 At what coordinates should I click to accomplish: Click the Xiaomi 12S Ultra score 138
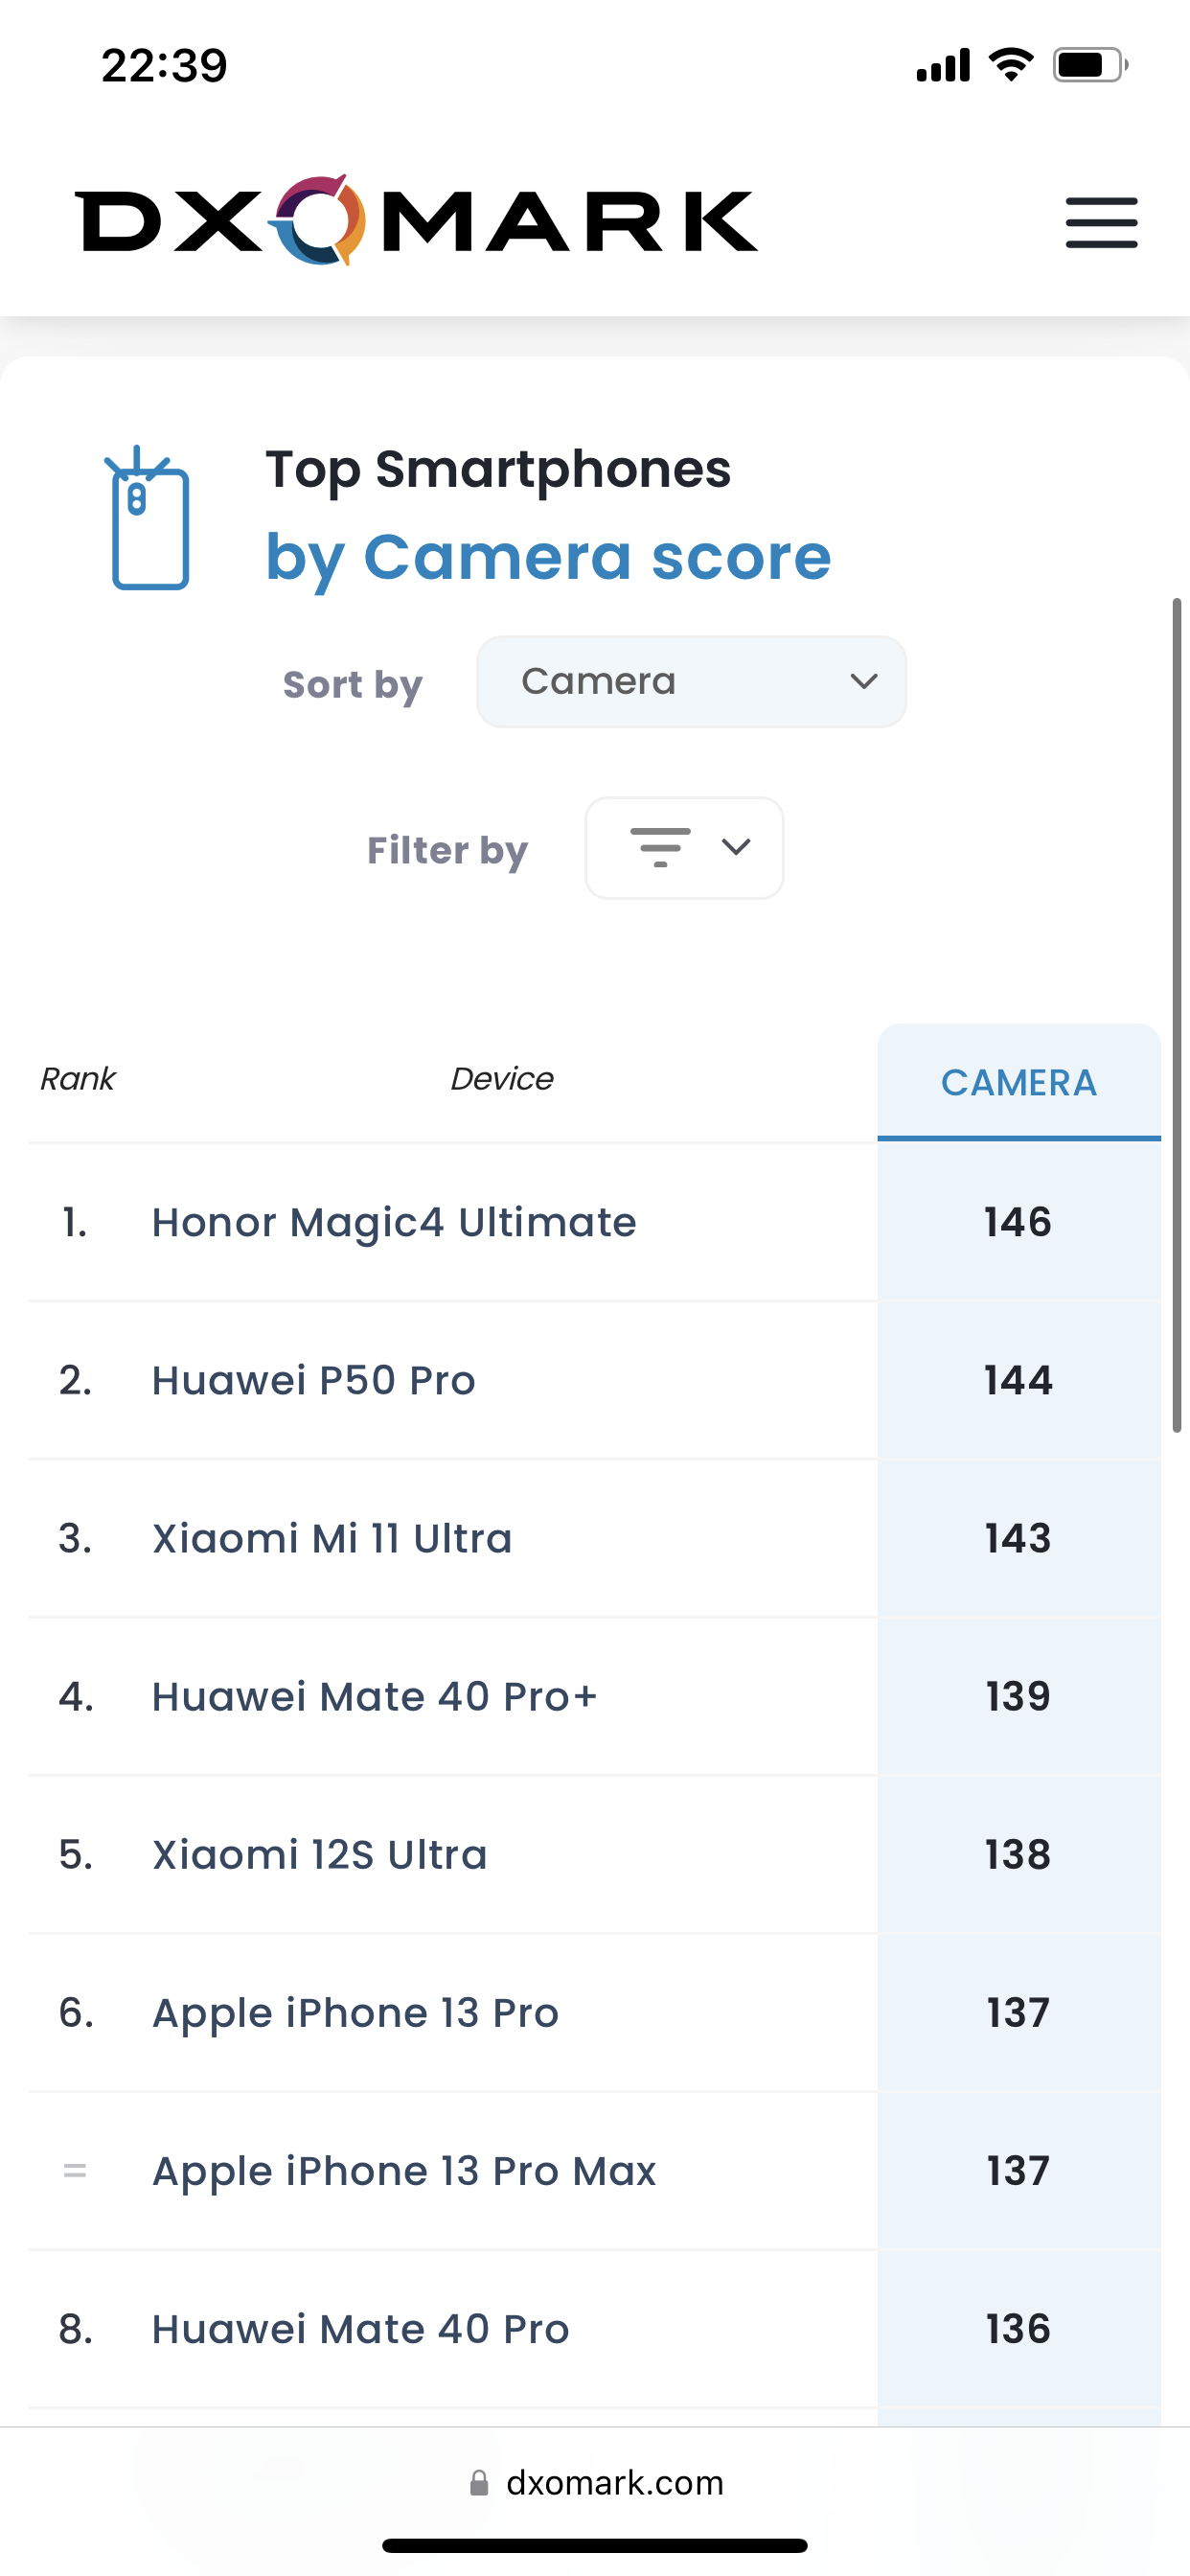point(1018,1855)
